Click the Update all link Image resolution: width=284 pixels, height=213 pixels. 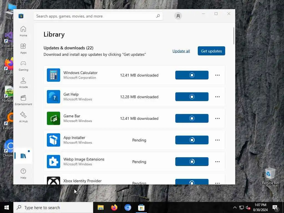pyautogui.click(x=181, y=51)
